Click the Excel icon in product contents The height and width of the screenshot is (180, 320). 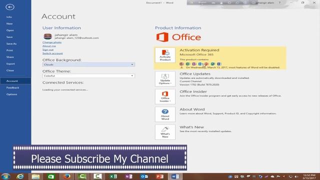click(188, 64)
